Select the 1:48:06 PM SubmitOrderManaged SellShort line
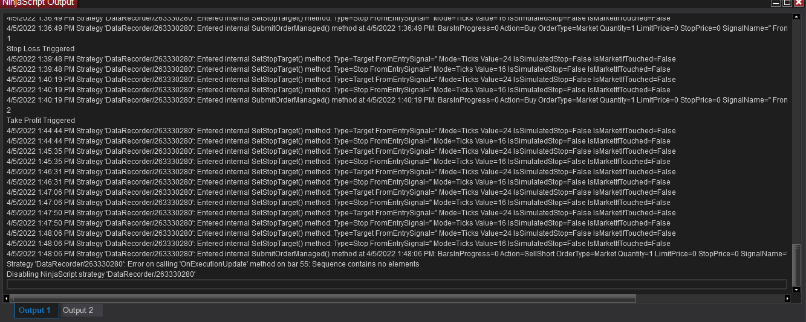 pos(397,254)
